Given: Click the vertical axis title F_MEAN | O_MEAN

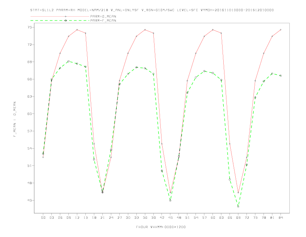Looking at the screenshot, I should pyautogui.click(x=15, y=119).
